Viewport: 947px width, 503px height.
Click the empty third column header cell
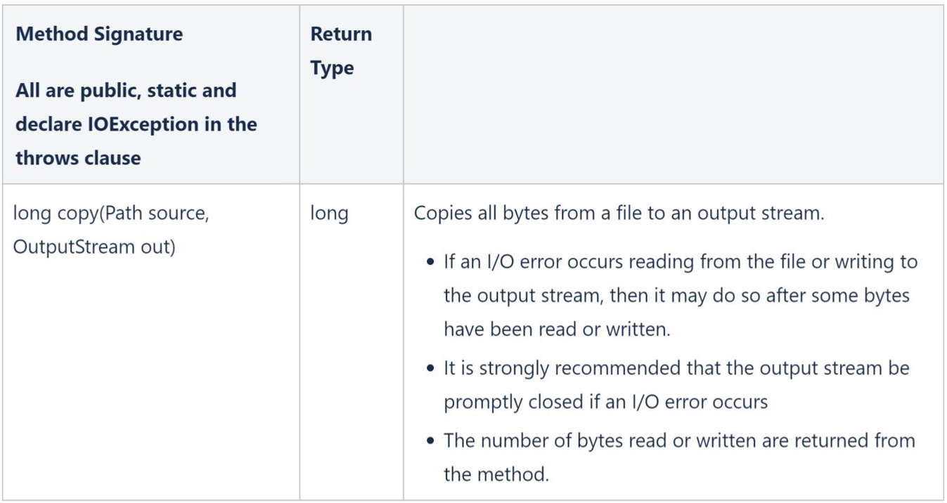point(673,95)
